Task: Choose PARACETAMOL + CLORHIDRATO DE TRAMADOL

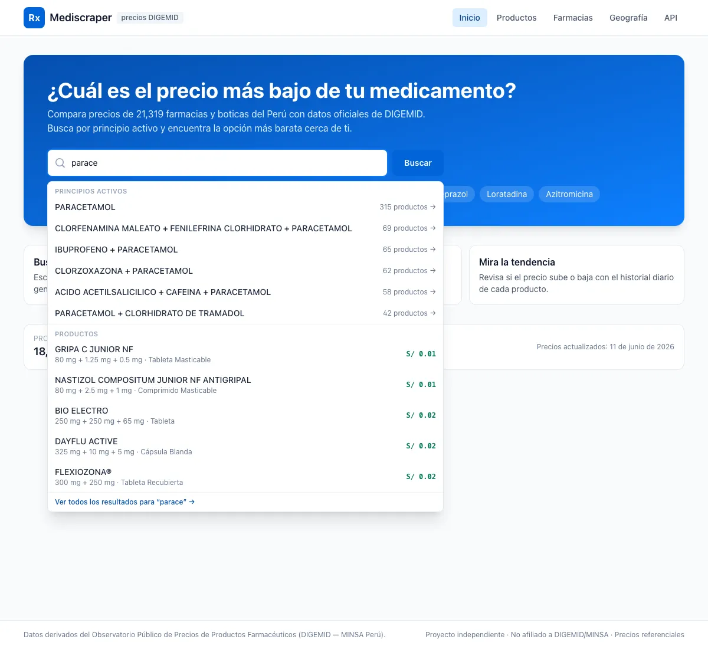Action: coord(245,313)
